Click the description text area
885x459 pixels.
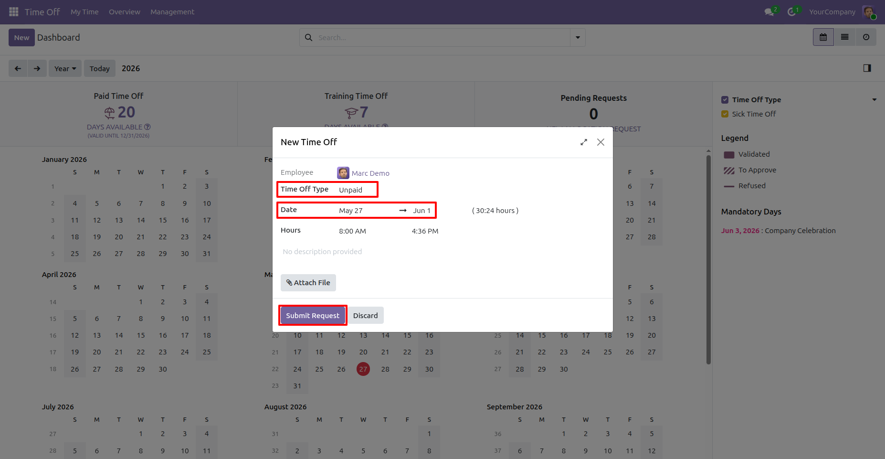442,252
